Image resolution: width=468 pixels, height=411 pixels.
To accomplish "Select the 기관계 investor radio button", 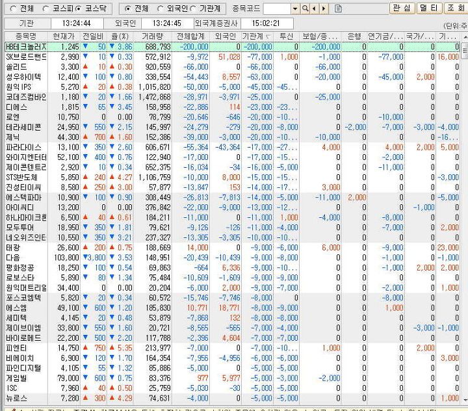I will (193, 8).
